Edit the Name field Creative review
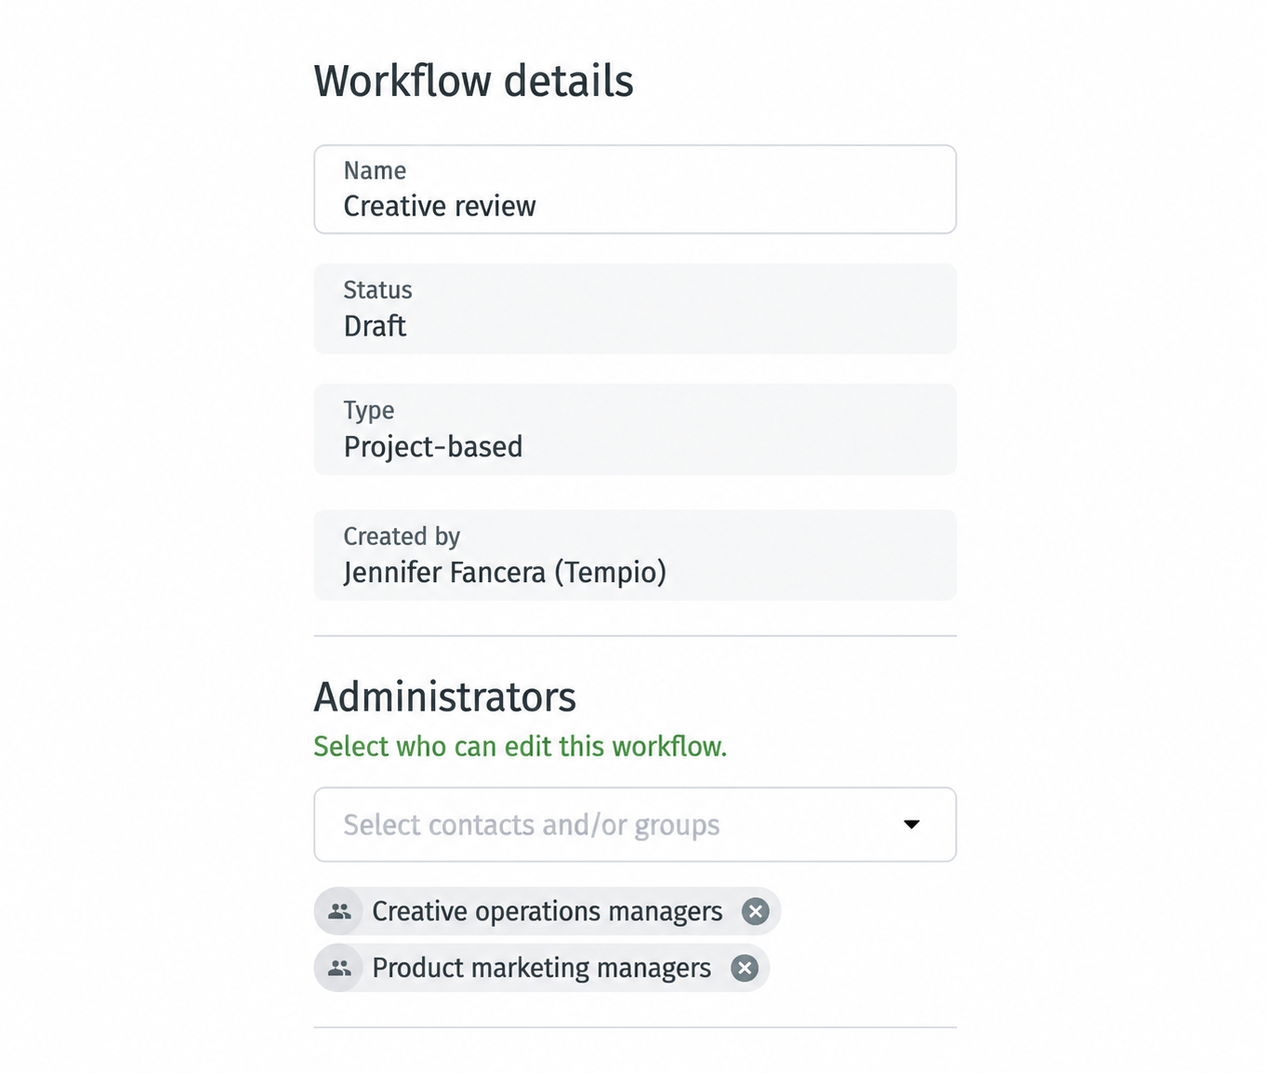Screen dimensions: 1267x1073 [635, 189]
